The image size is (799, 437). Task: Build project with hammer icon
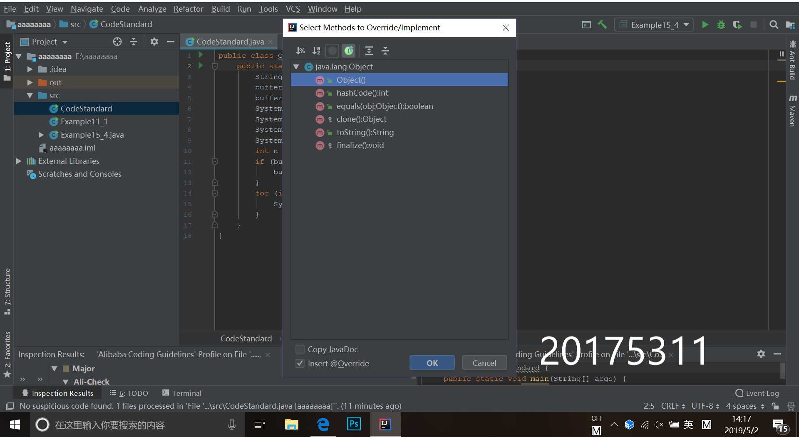[x=602, y=25]
